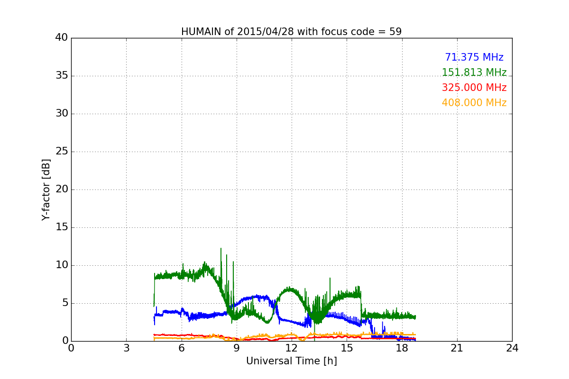Click the x-axis tick label 18
This screenshot has height=379, width=569.
coord(402,348)
